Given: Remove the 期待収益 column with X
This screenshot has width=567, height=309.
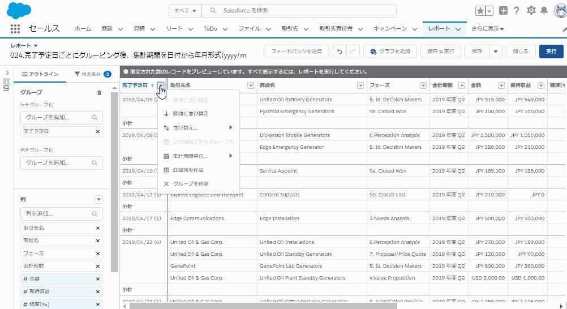Looking at the screenshot, I should (98, 291).
